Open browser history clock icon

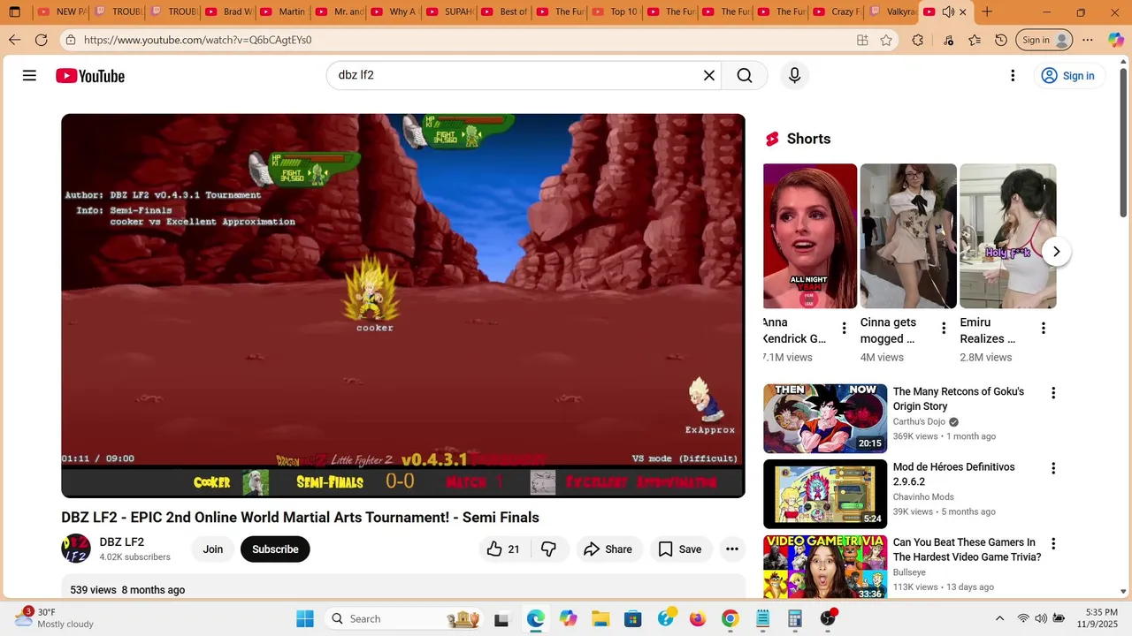pos(1001,40)
